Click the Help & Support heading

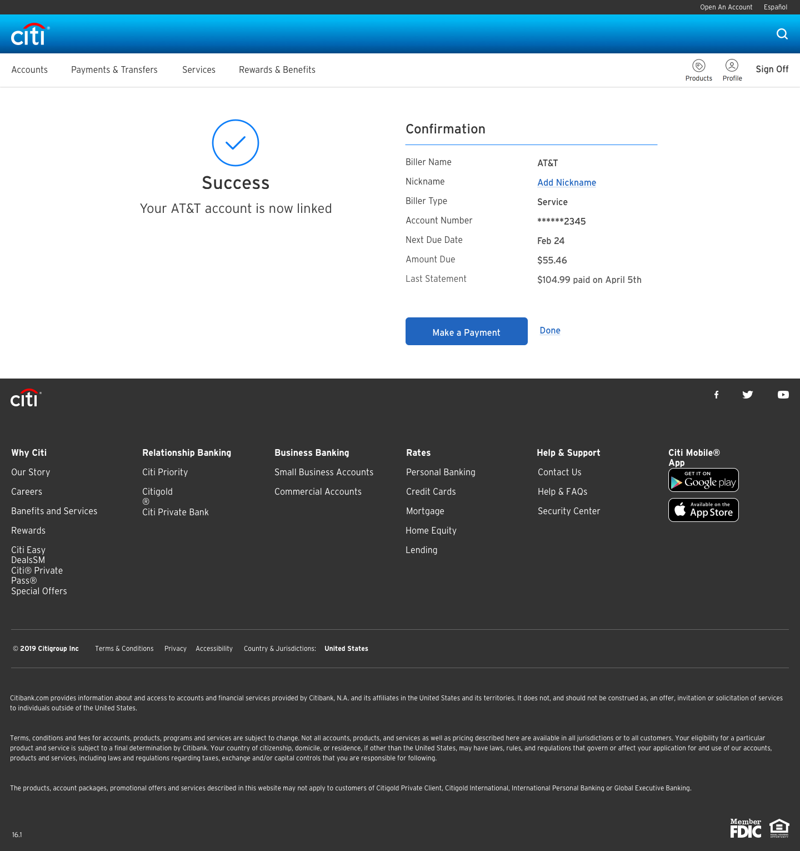pos(568,452)
